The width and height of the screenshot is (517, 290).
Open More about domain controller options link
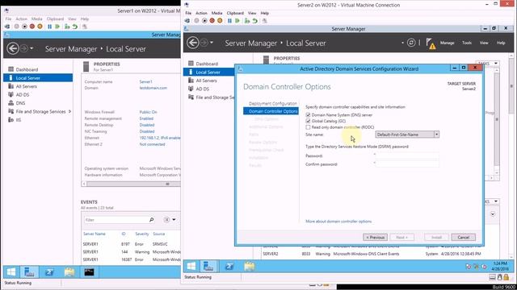pyautogui.click(x=338, y=222)
